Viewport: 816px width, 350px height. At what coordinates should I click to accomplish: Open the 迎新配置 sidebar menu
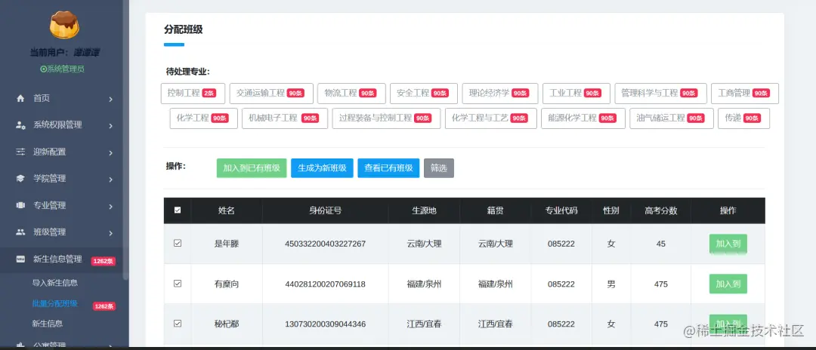click(61, 152)
